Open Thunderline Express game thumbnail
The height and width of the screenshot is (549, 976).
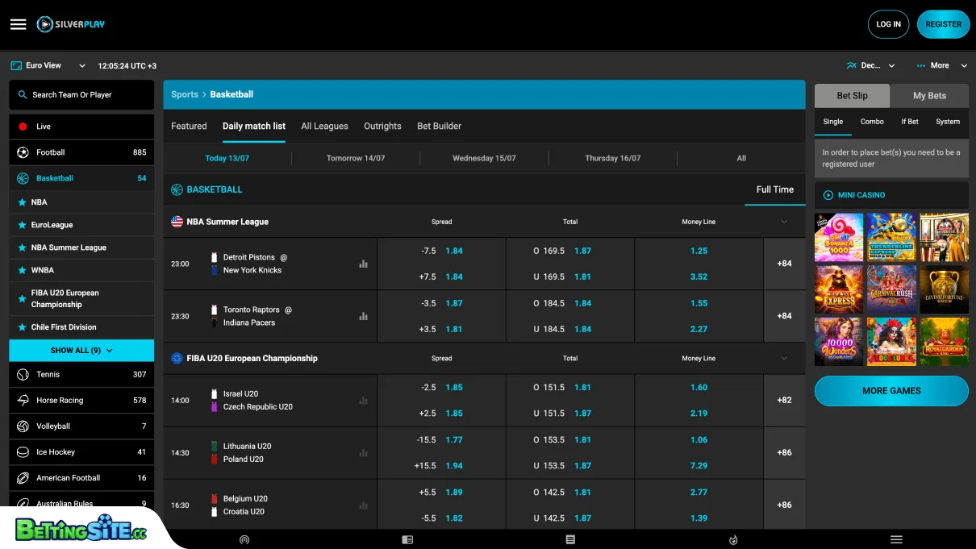pyautogui.click(x=891, y=237)
